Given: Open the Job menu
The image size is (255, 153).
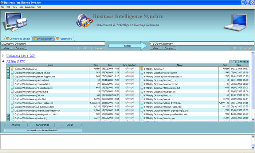Looking at the screenshot, I should point(21,7).
